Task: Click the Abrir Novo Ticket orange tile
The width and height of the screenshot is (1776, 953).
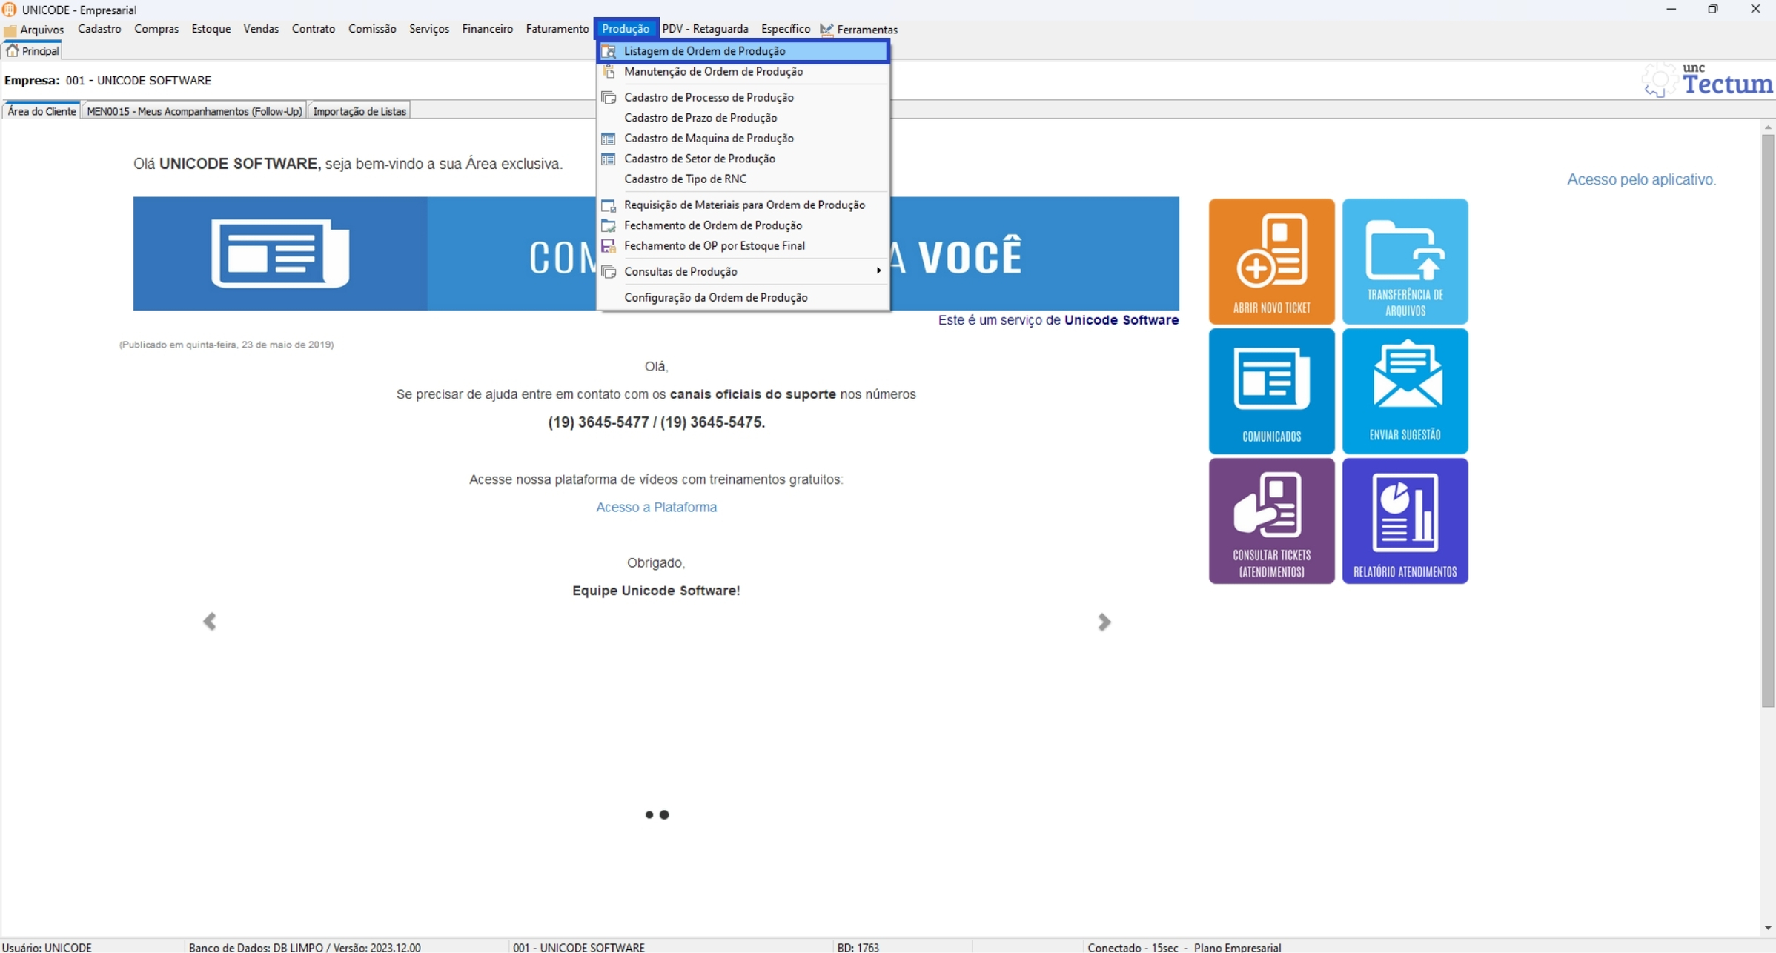Action: 1271,261
